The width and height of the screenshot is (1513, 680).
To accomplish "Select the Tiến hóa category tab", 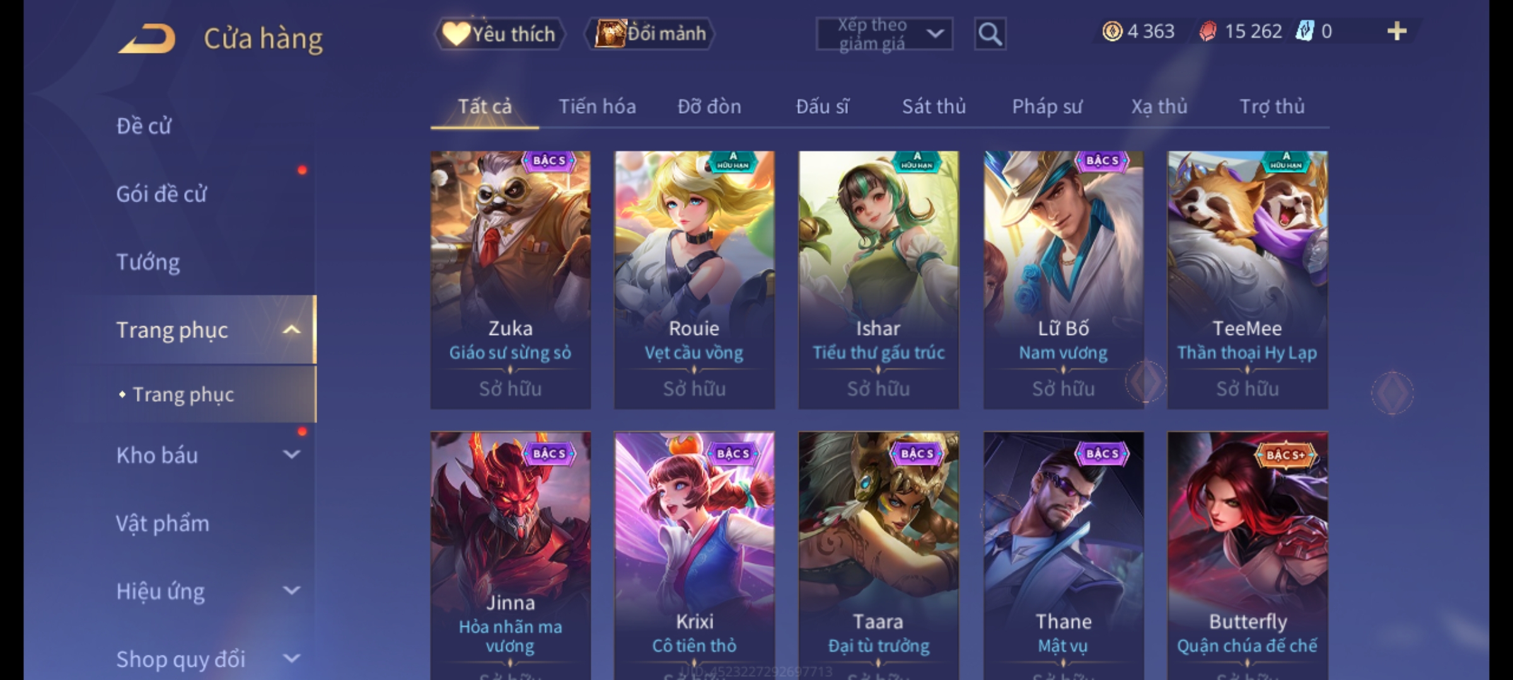I will 597,106.
